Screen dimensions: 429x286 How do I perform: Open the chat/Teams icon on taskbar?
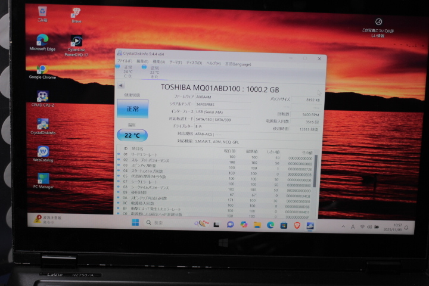230,225
